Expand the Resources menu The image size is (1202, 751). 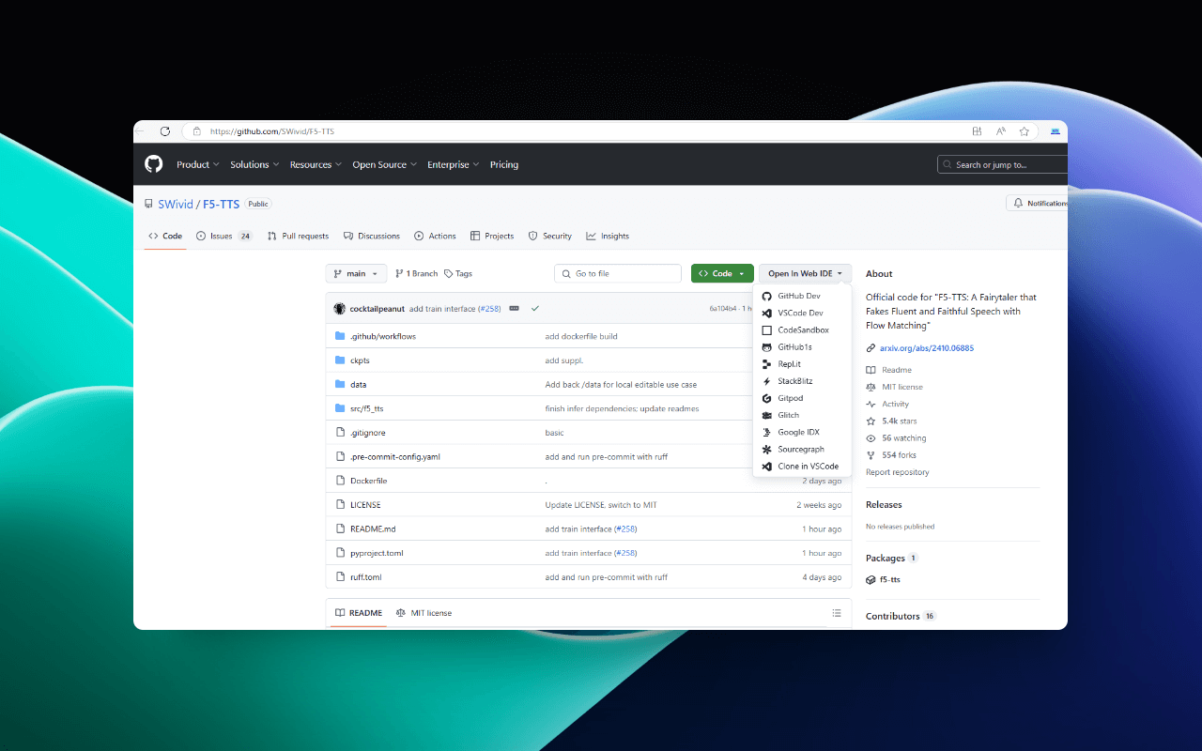point(316,164)
